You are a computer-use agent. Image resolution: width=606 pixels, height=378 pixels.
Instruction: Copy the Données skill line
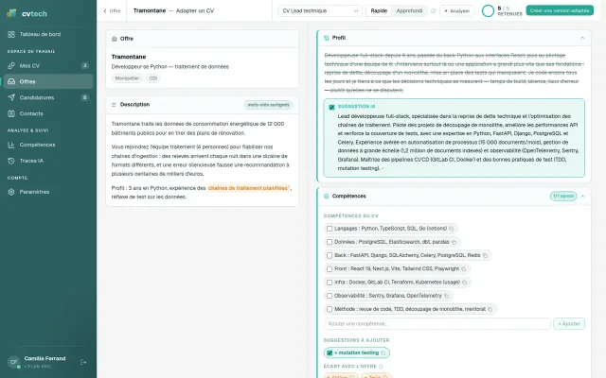click(x=454, y=242)
